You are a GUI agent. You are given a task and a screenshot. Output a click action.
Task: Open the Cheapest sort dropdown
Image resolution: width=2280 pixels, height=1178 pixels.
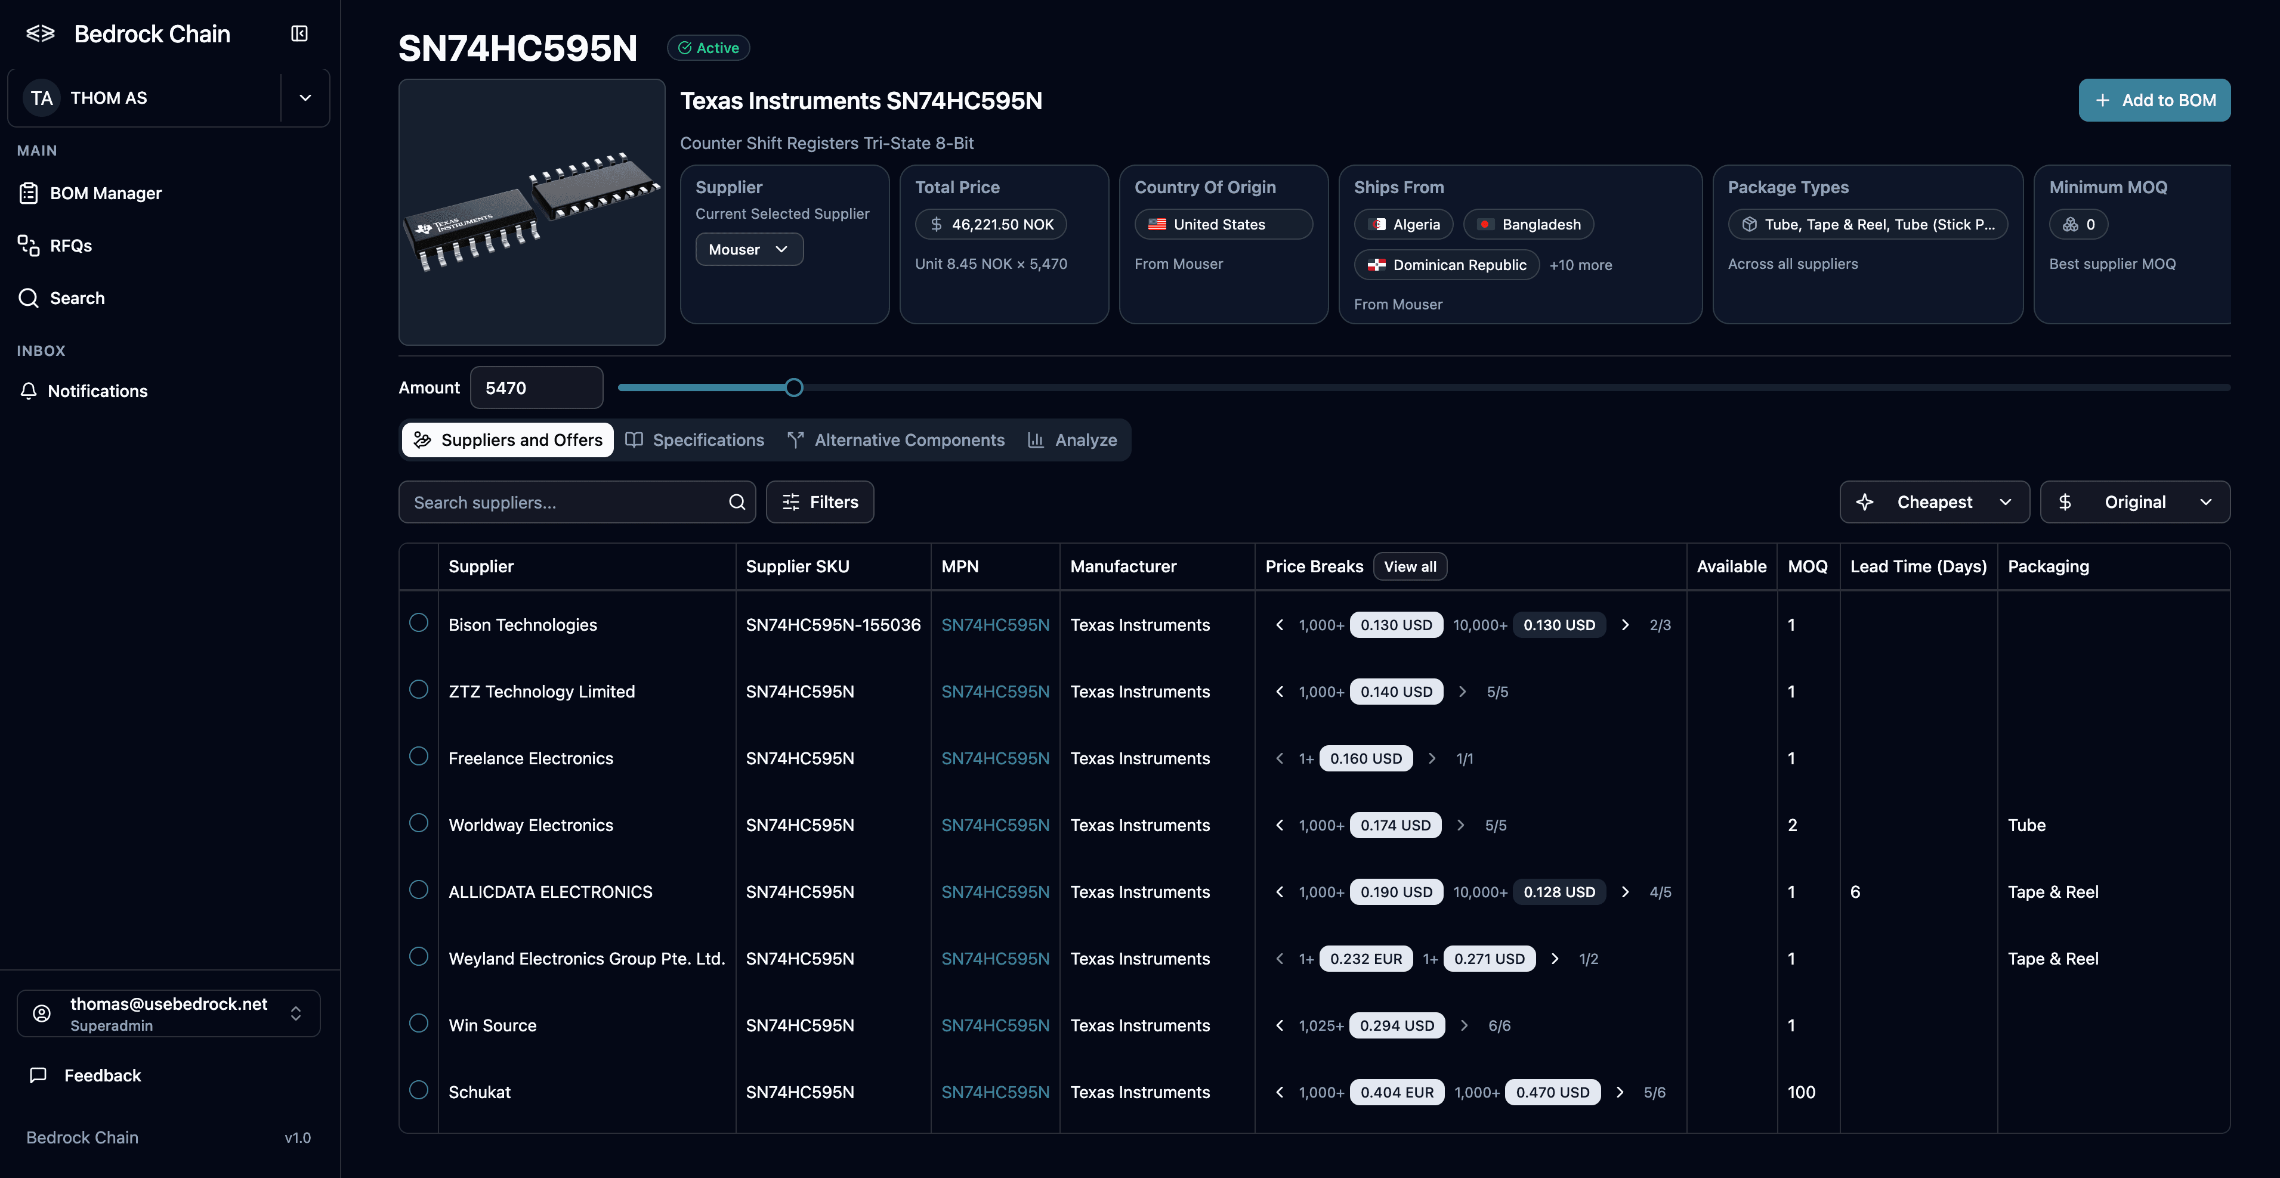click(x=1935, y=503)
